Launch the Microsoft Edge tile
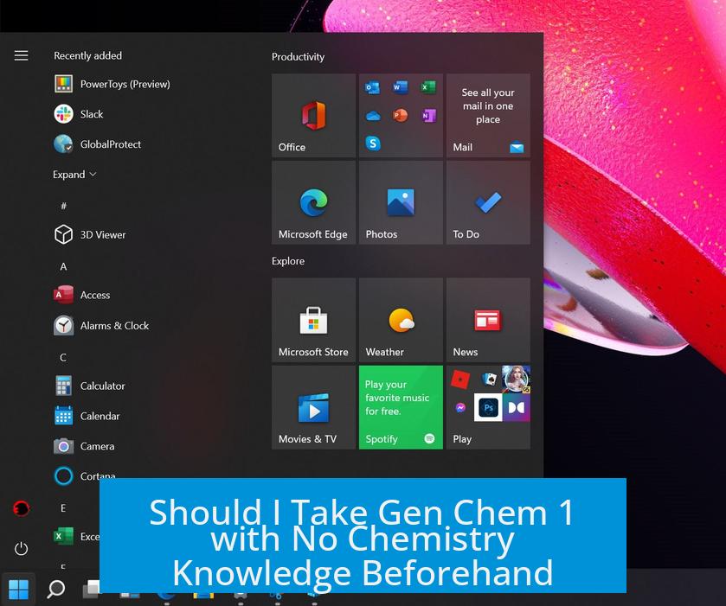The height and width of the screenshot is (606, 726). 313,202
